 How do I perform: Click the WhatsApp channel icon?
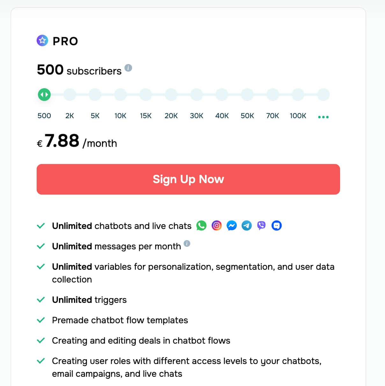pyautogui.click(x=201, y=225)
